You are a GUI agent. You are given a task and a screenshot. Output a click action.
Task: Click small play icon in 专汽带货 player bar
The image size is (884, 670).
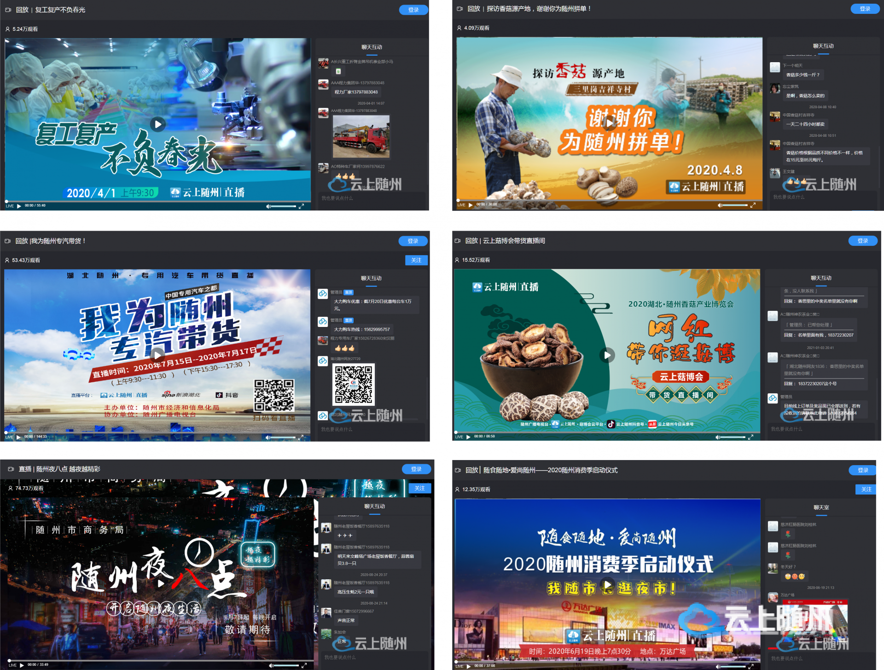(18, 437)
